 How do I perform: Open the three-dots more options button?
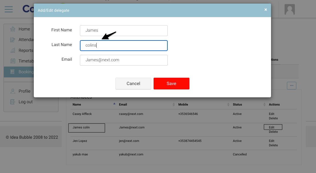tap(291, 86)
